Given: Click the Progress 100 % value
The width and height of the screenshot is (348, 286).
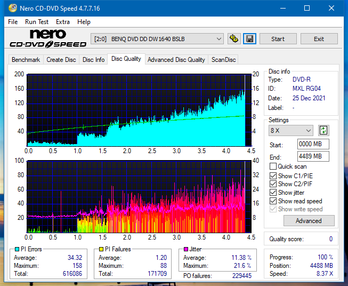Looking at the screenshot, I should coord(326,257).
